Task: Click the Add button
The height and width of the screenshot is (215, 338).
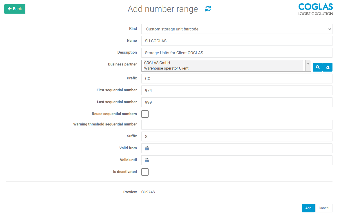Action: (308, 208)
